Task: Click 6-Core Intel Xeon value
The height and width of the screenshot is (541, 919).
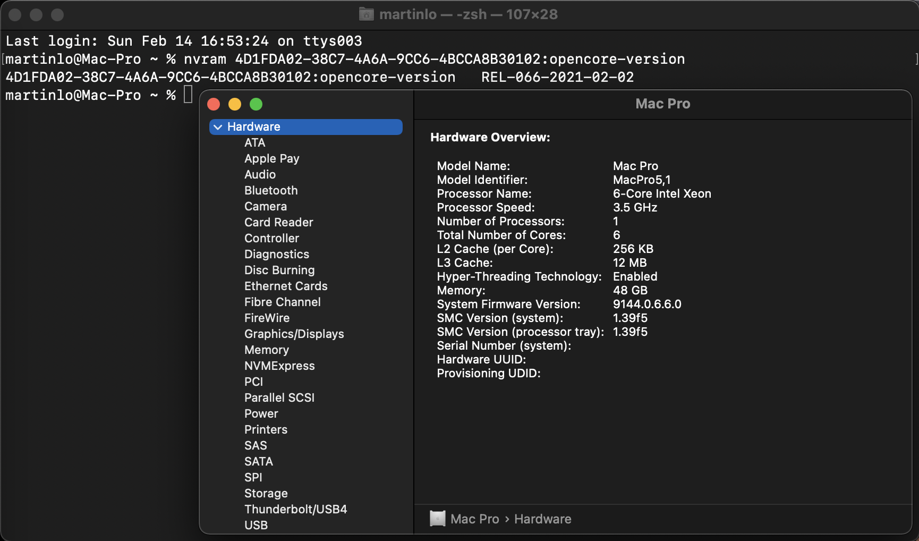Action: pyautogui.click(x=662, y=194)
